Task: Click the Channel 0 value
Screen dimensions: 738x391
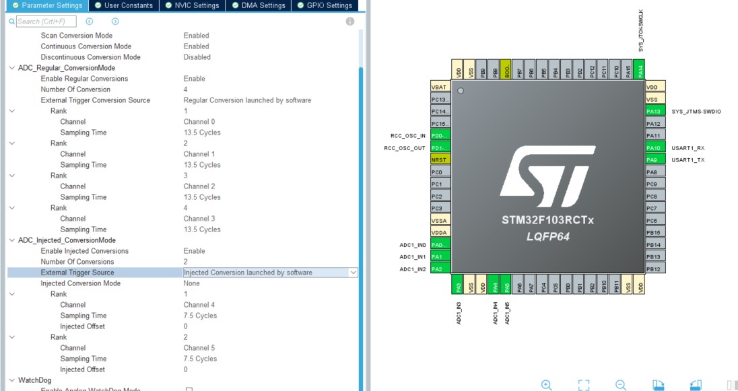Action: (199, 121)
